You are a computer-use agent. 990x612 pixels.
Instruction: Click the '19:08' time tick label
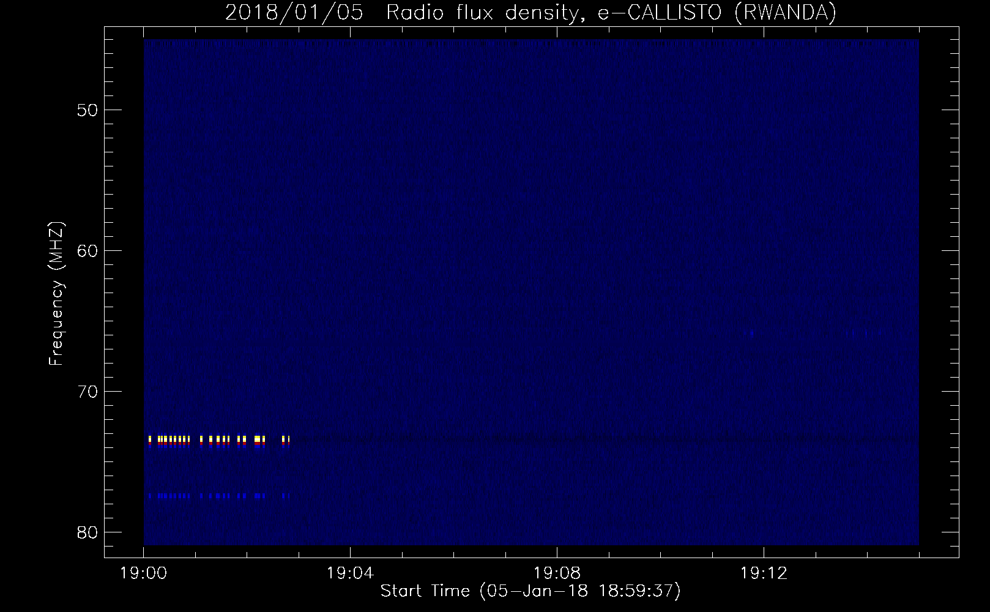tap(557, 573)
